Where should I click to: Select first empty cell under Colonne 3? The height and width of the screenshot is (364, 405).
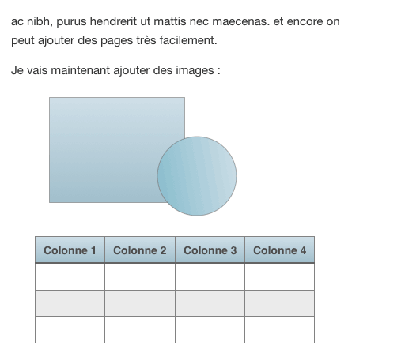(210, 276)
